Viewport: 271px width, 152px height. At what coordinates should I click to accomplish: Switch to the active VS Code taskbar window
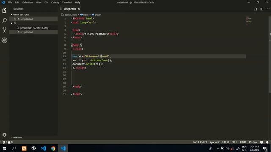click(63, 148)
